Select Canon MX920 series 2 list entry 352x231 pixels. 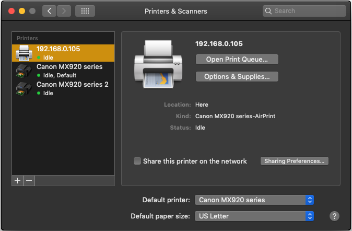72,84
